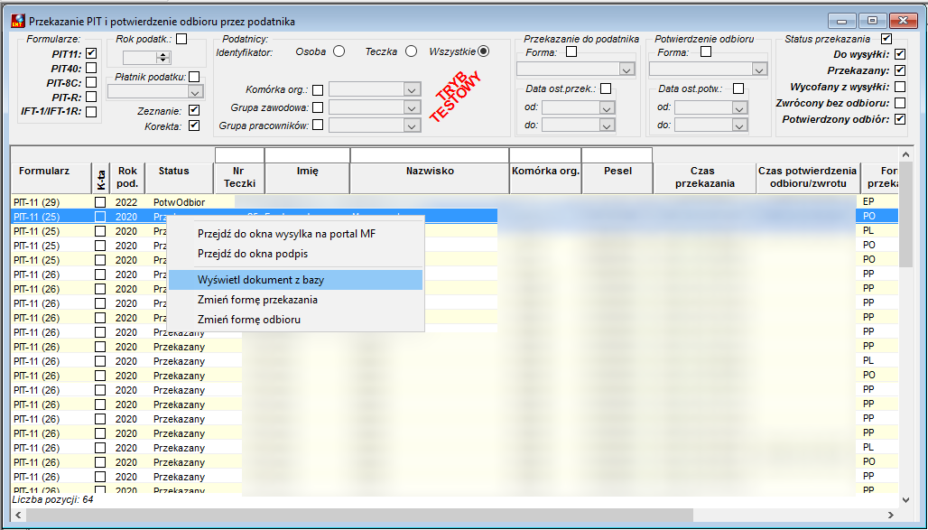Image resolution: width=928 pixels, height=530 pixels.
Task: Tick the Wycofany z wysyłki checkbox
Action: point(900,87)
